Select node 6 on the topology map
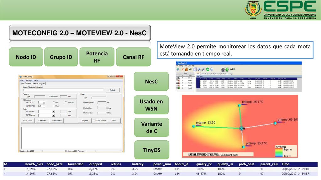Screen dimensions: 321x180 click(243, 147)
